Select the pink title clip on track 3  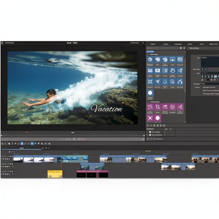(x=92, y=174)
